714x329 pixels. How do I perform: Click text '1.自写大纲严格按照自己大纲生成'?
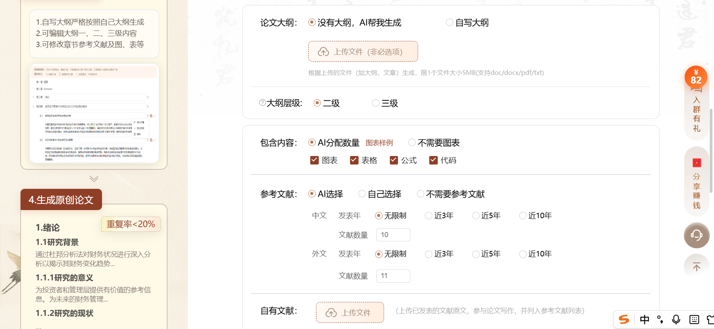[x=90, y=22]
